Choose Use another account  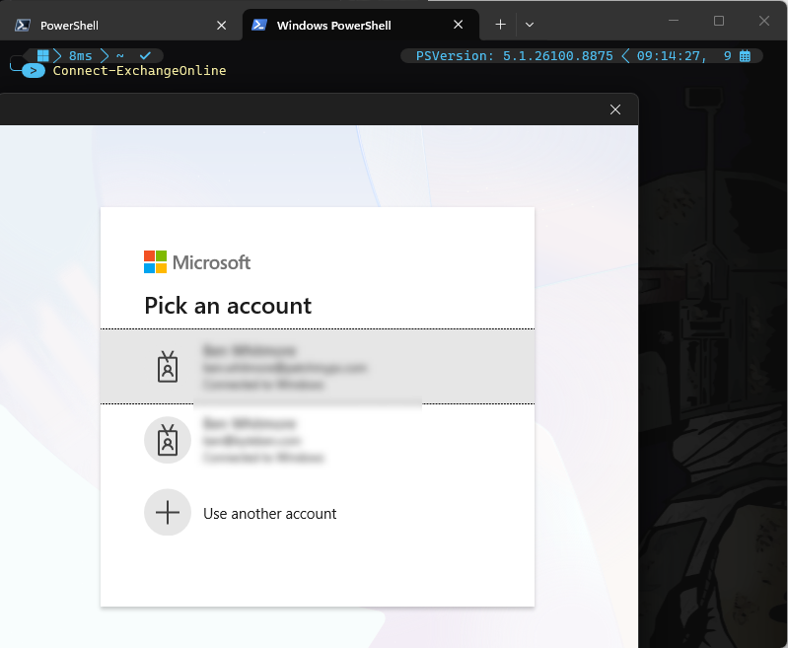(318, 513)
